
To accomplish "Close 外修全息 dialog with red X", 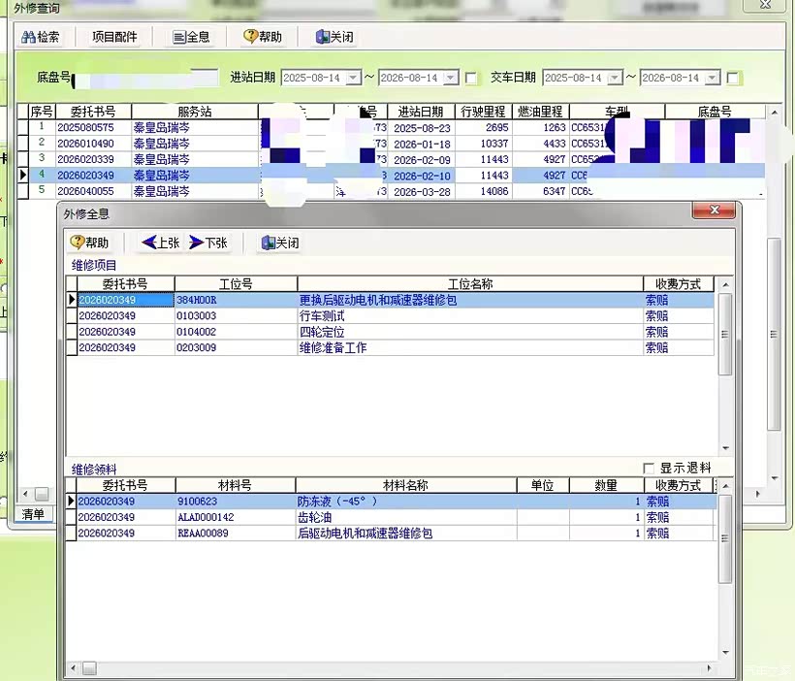I will [x=714, y=211].
